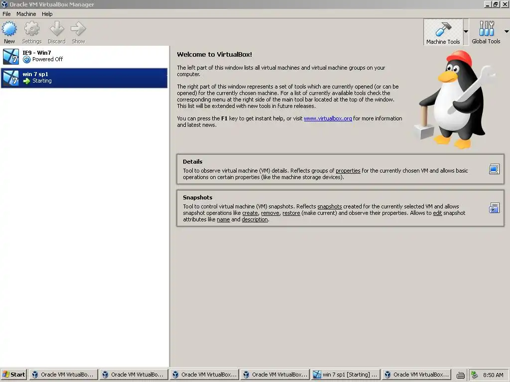Follow the 'snapshots' link in Snapshots description
The image size is (510, 382).
click(330, 206)
